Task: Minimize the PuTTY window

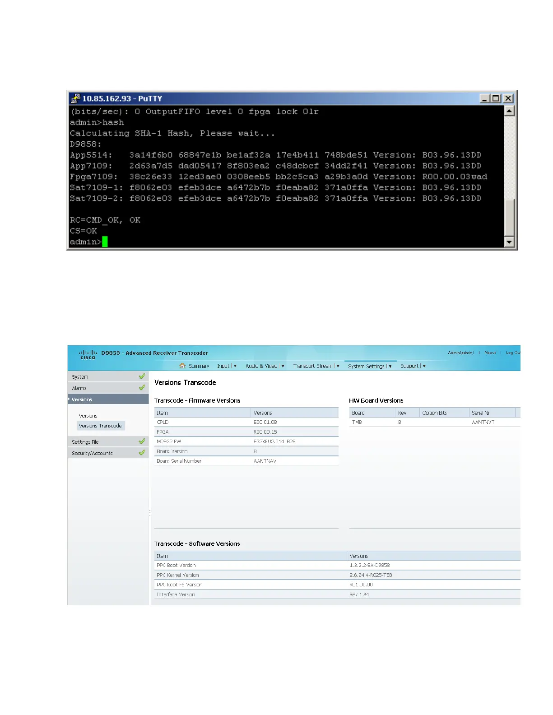Action: [484, 98]
